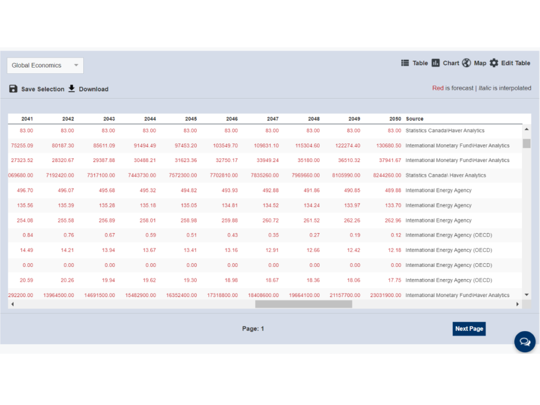Click the vertical scrollbar thumb
The height and width of the screenshot is (405, 540).
pyautogui.click(x=526, y=143)
